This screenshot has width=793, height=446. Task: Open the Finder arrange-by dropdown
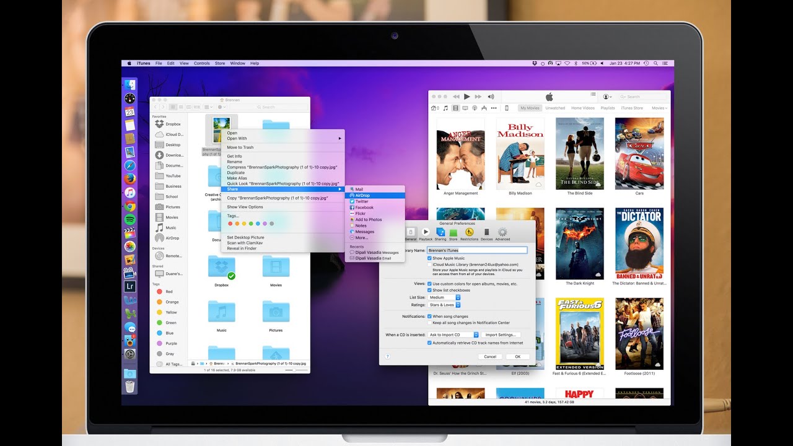[209, 107]
